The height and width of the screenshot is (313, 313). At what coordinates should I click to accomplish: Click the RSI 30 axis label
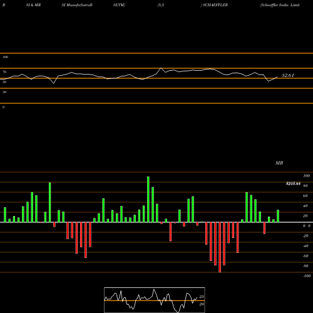(x=4, y=92)
